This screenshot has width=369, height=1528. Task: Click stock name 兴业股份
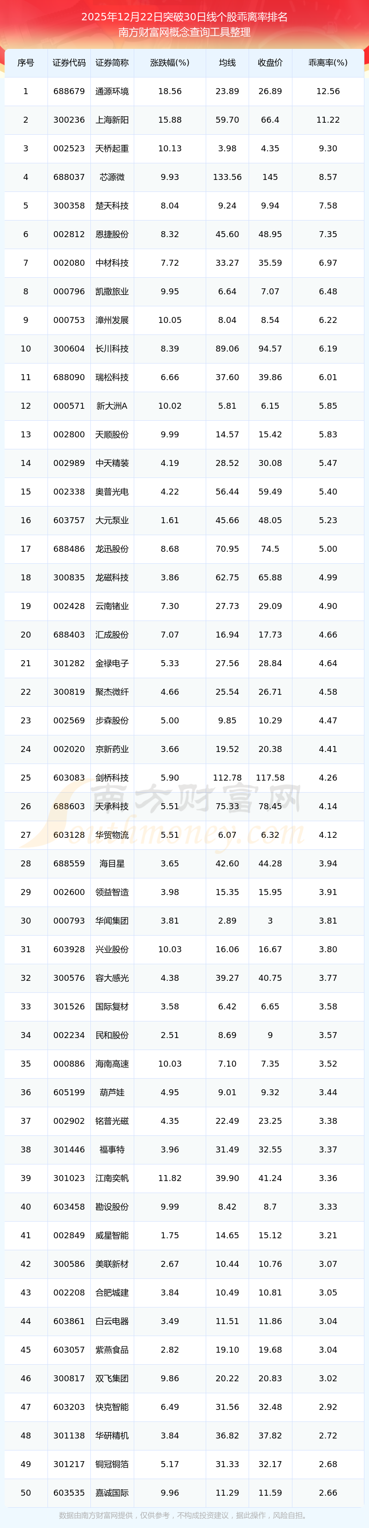pyautogui.click(x=112, y=949)
